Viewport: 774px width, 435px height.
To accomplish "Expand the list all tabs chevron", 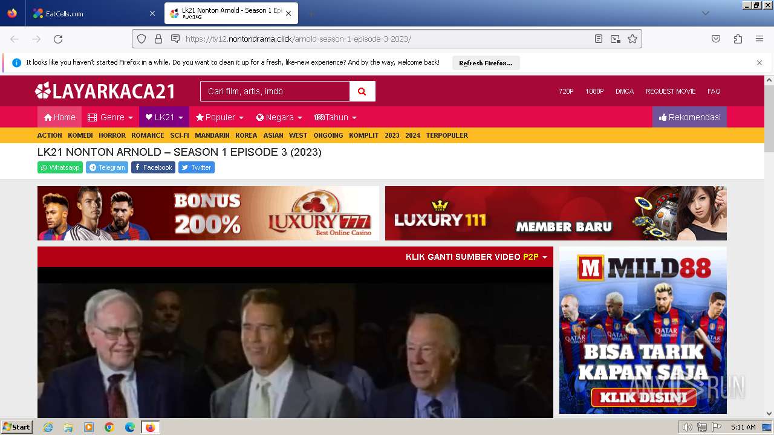I will 705,13.
